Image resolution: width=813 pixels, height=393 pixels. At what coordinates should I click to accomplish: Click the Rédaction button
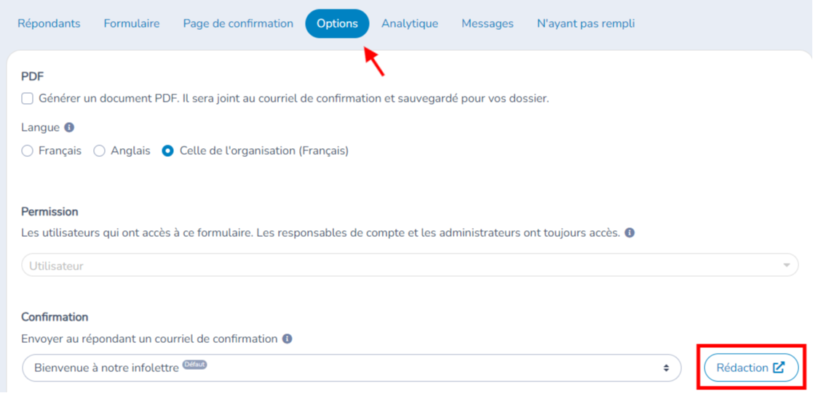751,368
